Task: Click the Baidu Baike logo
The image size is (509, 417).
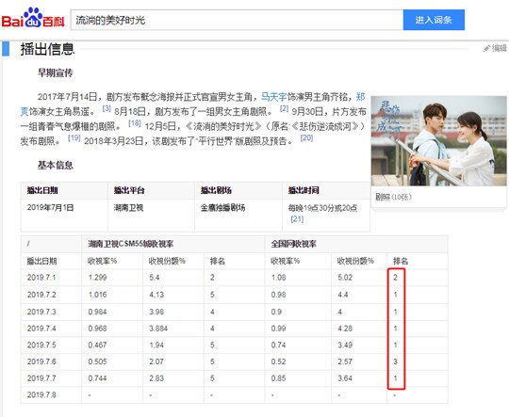Action: pos(33,18)
